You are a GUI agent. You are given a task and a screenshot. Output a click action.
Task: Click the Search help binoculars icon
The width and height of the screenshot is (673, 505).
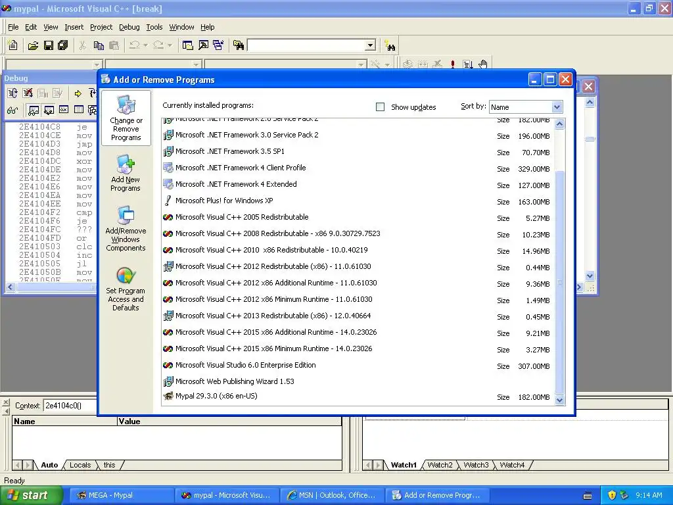click(x=390, y=45)
